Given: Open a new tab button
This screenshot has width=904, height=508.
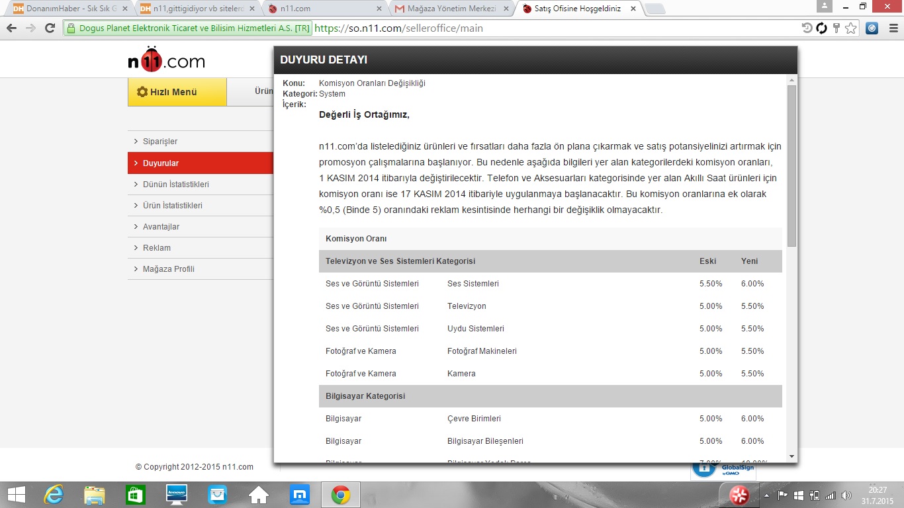Looking at the screenshot, I should coord(655,9).
